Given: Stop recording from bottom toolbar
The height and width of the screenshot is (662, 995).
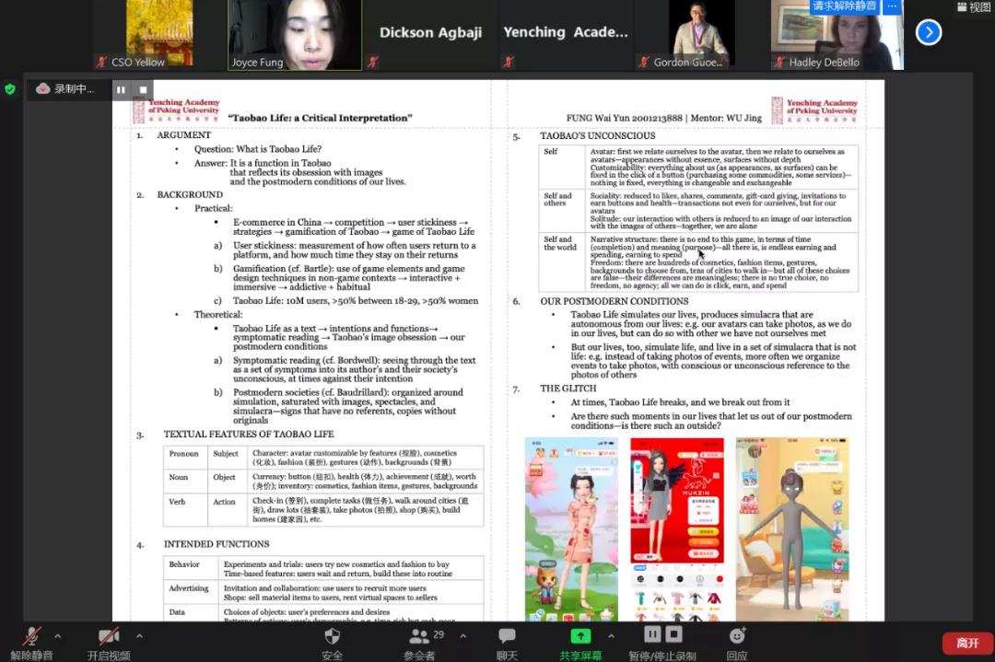Looking at the screenshot, I should tap(674, 634).
